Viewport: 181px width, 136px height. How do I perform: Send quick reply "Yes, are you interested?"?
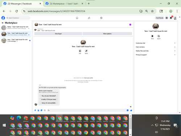[x=49, y=96]
